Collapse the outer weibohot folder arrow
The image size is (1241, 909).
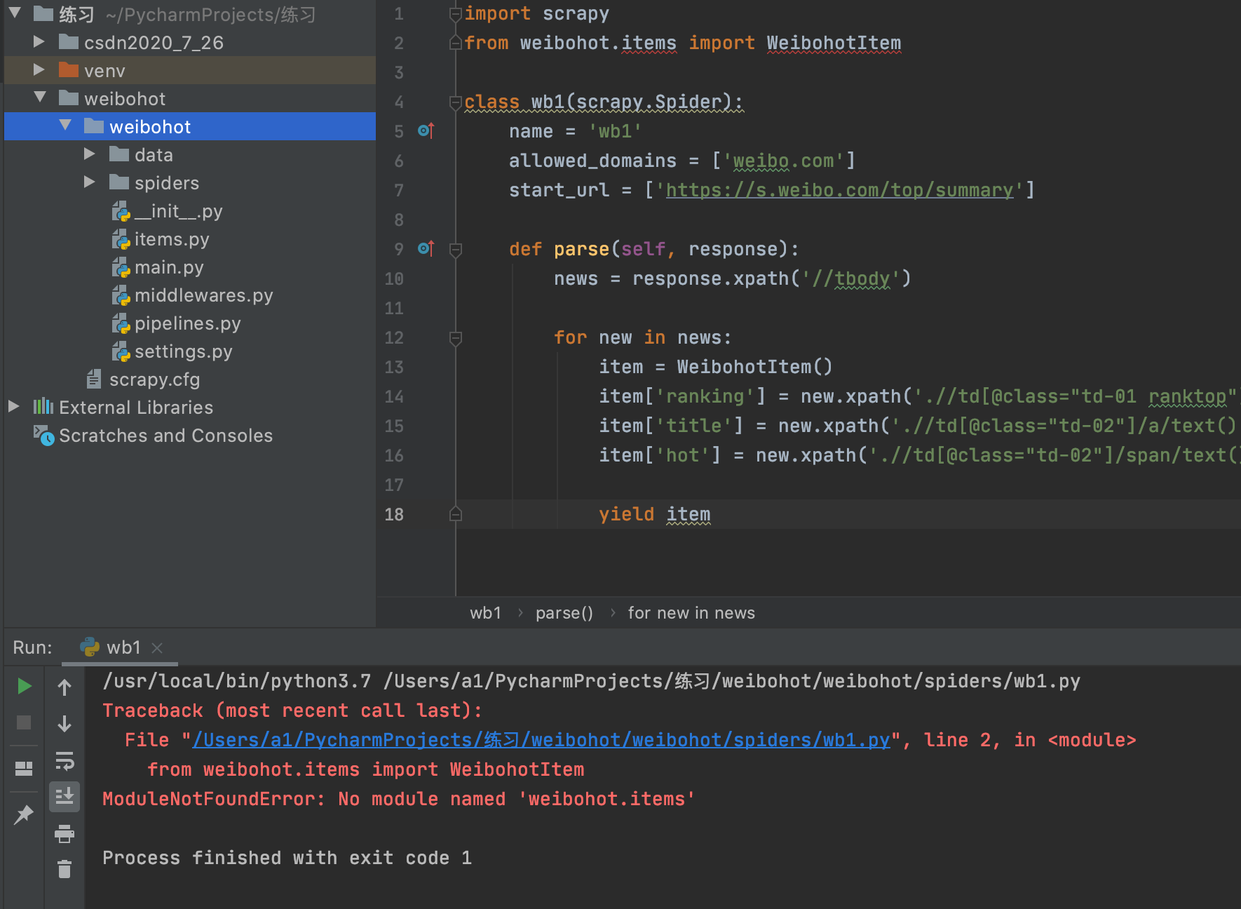(40, 97)
